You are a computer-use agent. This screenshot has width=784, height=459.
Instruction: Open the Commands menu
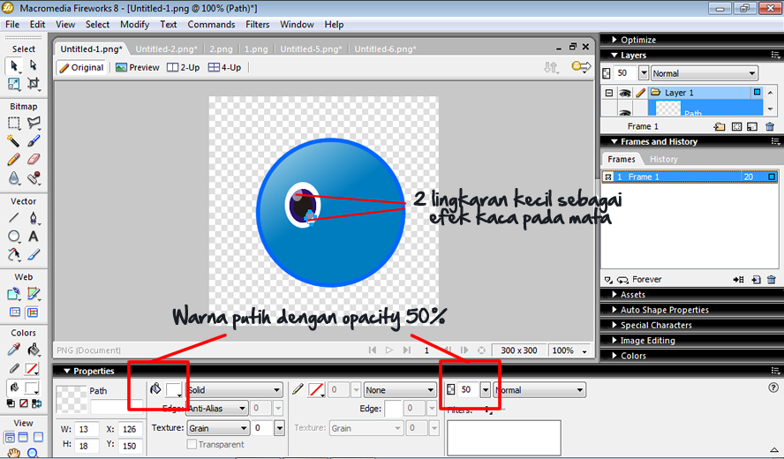coord(211,24)
